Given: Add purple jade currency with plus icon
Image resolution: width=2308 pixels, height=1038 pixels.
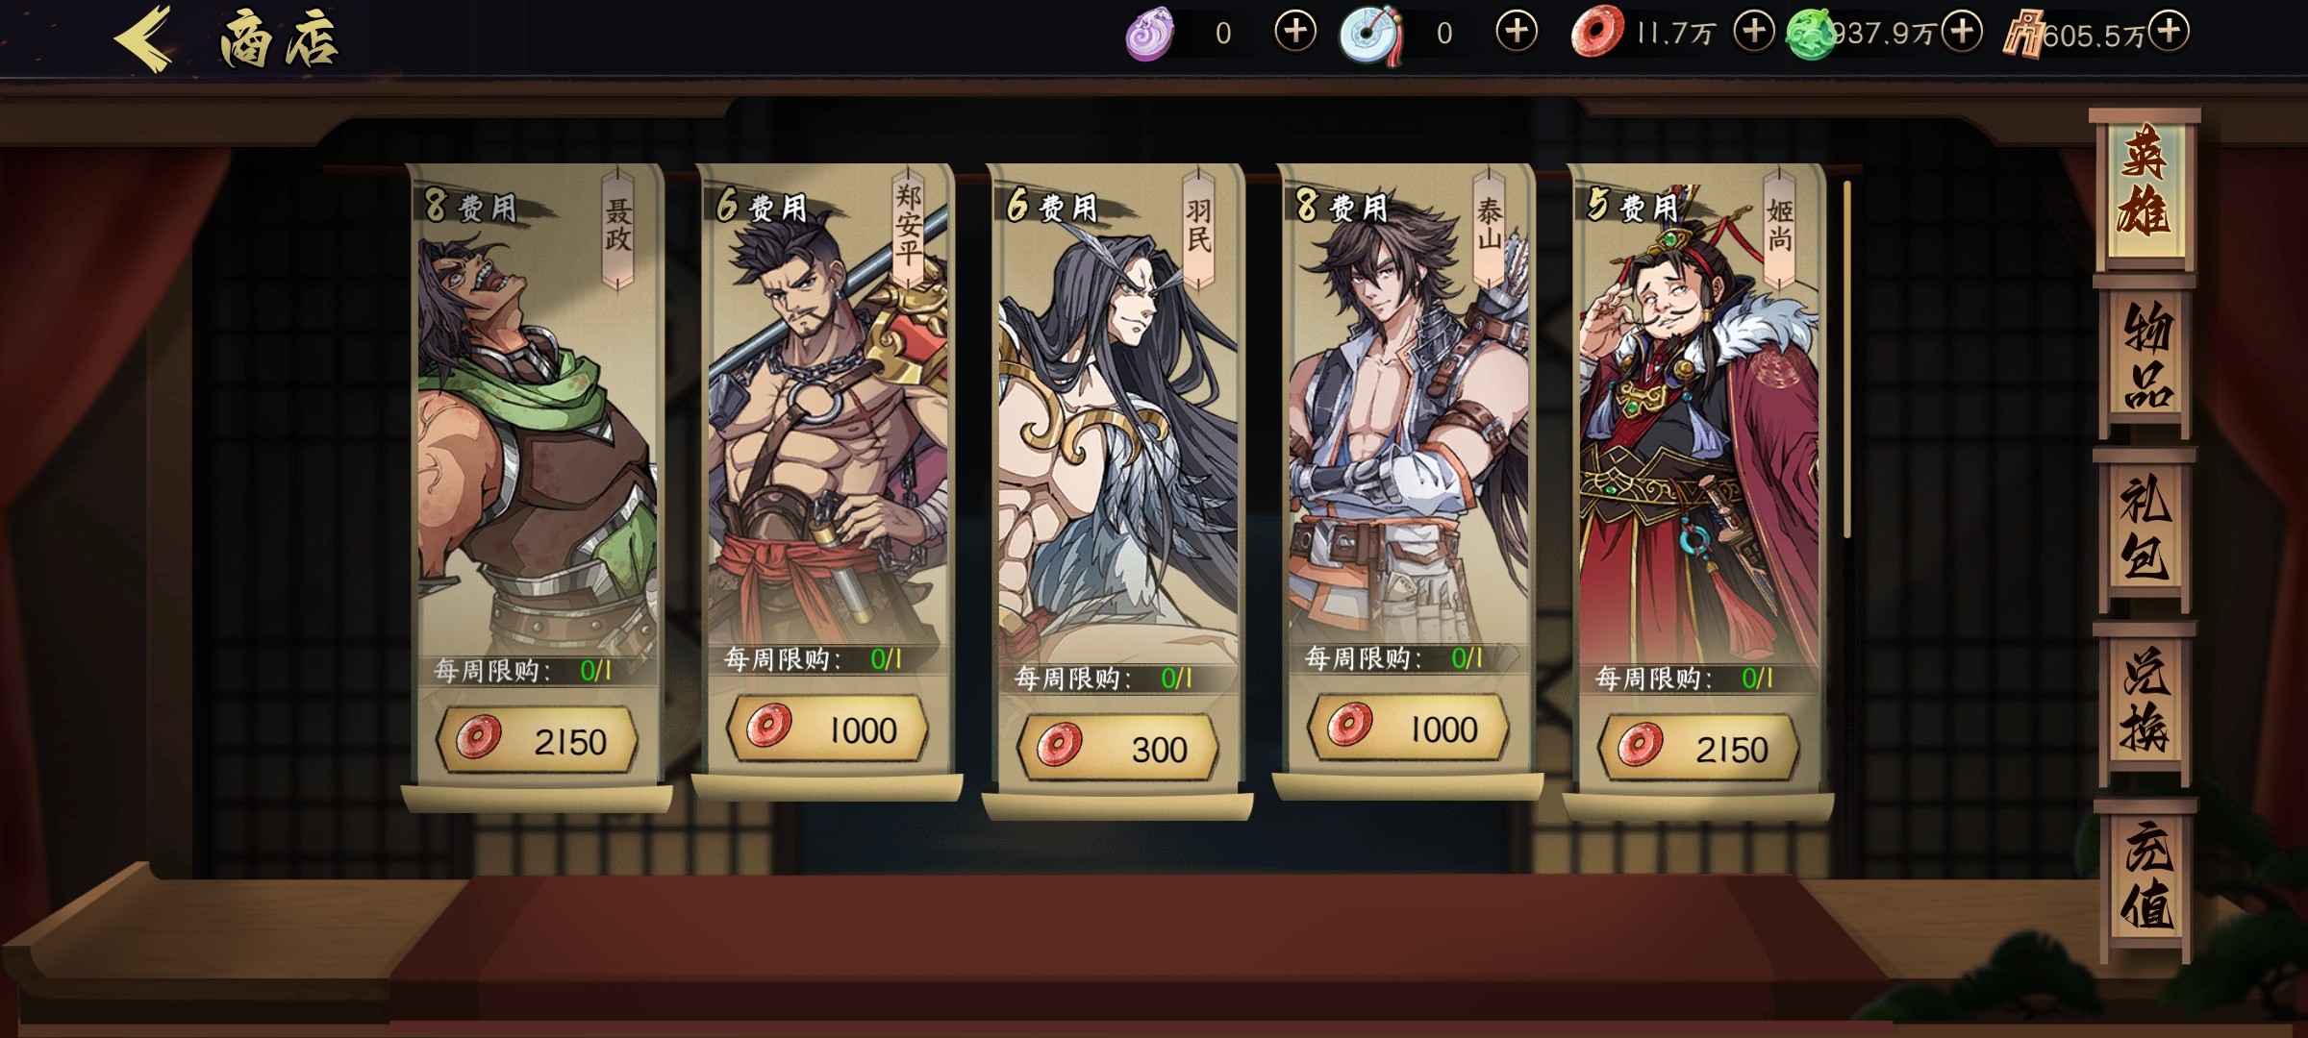Looking at the screenshot, I should pyautogui.click(x=1295, y=33).
